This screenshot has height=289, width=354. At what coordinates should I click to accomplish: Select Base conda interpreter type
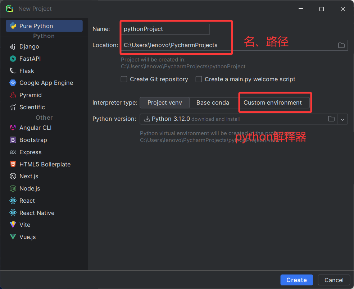pos(213,103)
